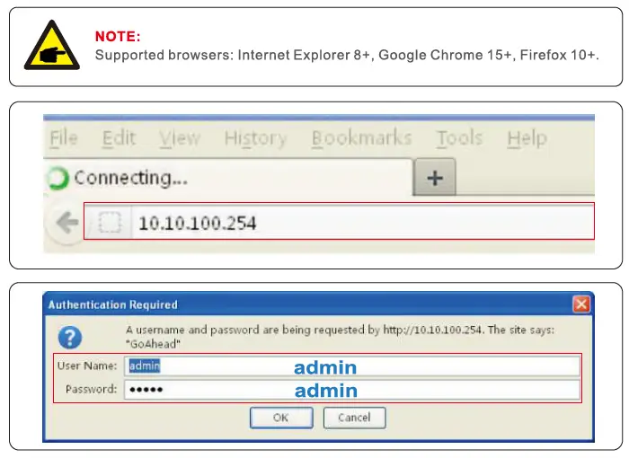
Task: Click the User Name input field
Action: pos(352,366)
